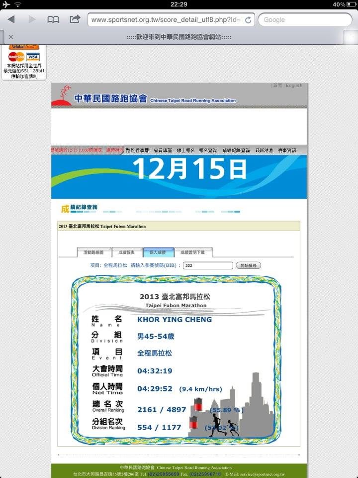Viewport: 358px width, 478px height.
Task: Click the runner logo of the association
Action: pyautogui.click(x=63, y=96)
